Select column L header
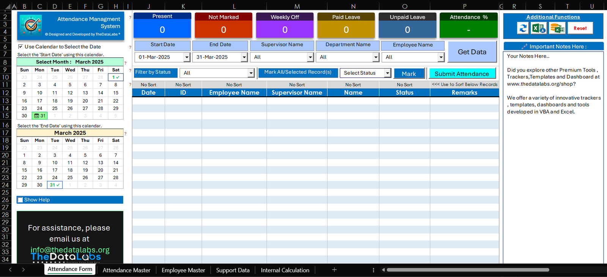 pyautogui.click(x=234, y=6)
